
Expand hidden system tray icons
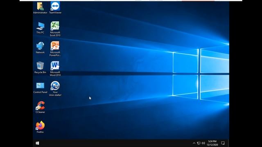click(194, 143)
